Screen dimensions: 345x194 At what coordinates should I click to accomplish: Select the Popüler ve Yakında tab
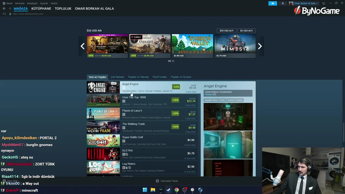138,77
